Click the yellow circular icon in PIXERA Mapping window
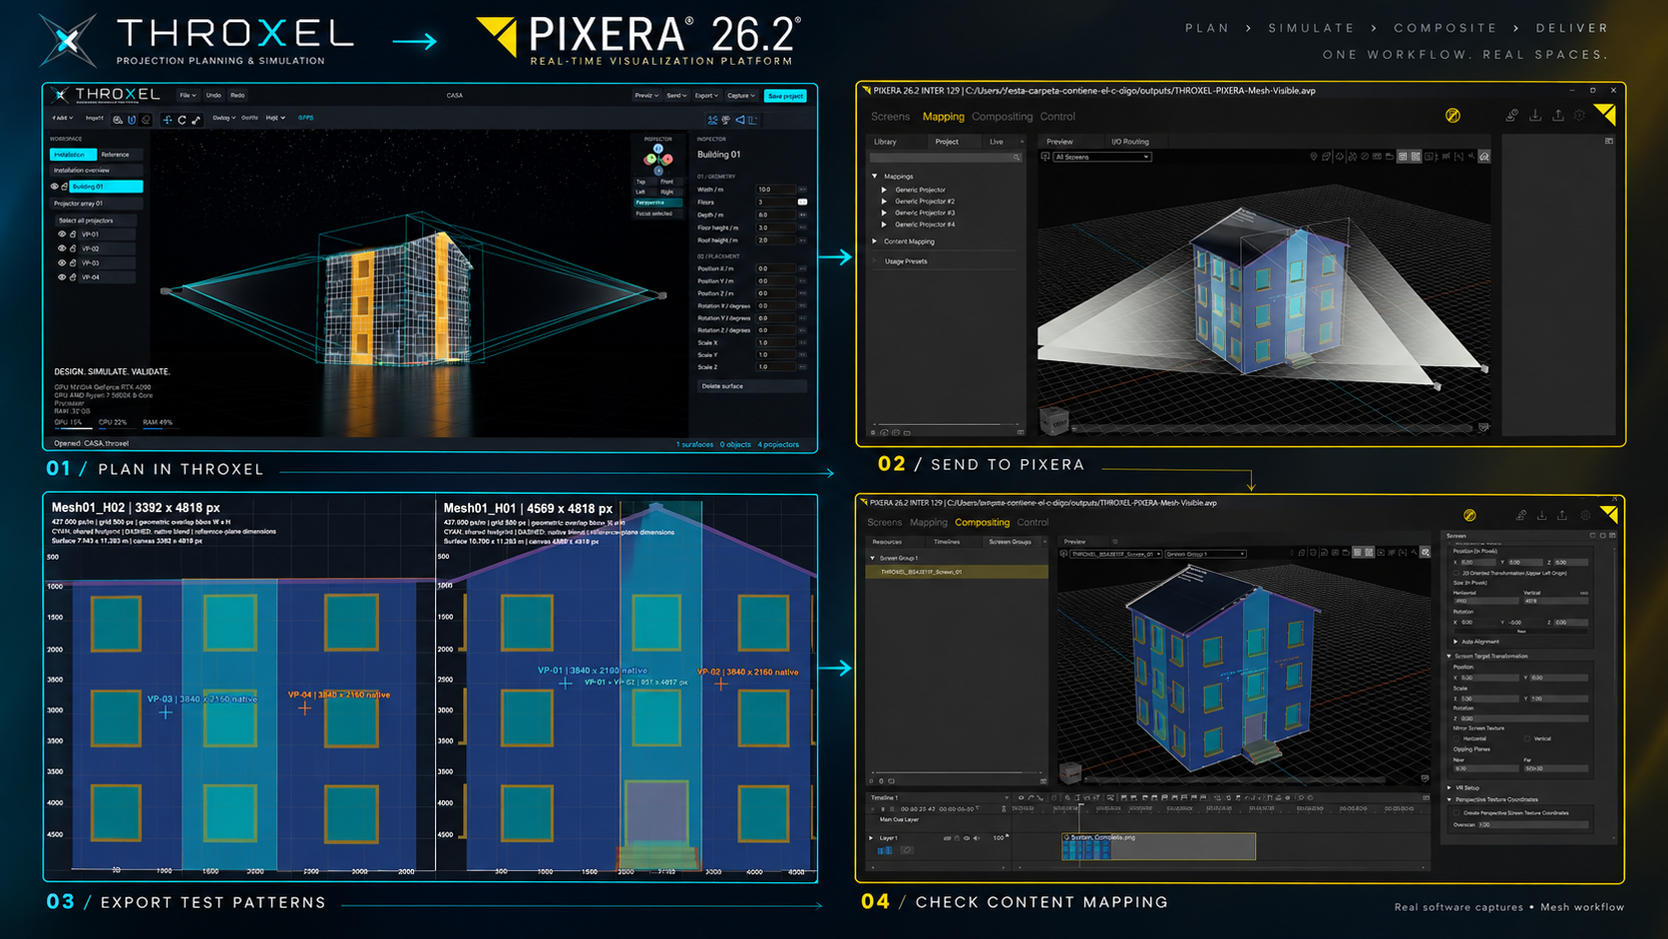The height and width of the screenshot is (939, 1668). (1453, 116)
